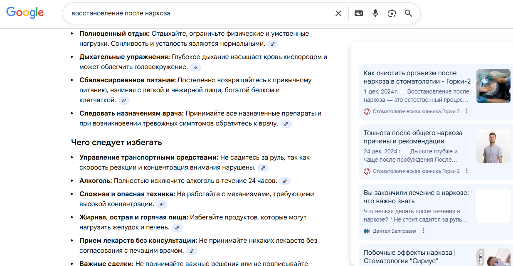The image size is (513, 266).
Task: Open the on-screen keyboard input tool
Action: [x=358, y=13]
